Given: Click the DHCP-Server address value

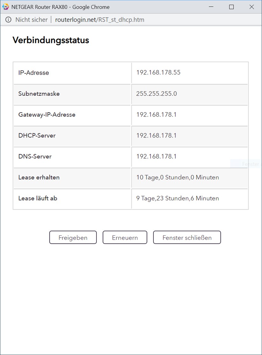Looking at the screenshot, I should 156,136.
